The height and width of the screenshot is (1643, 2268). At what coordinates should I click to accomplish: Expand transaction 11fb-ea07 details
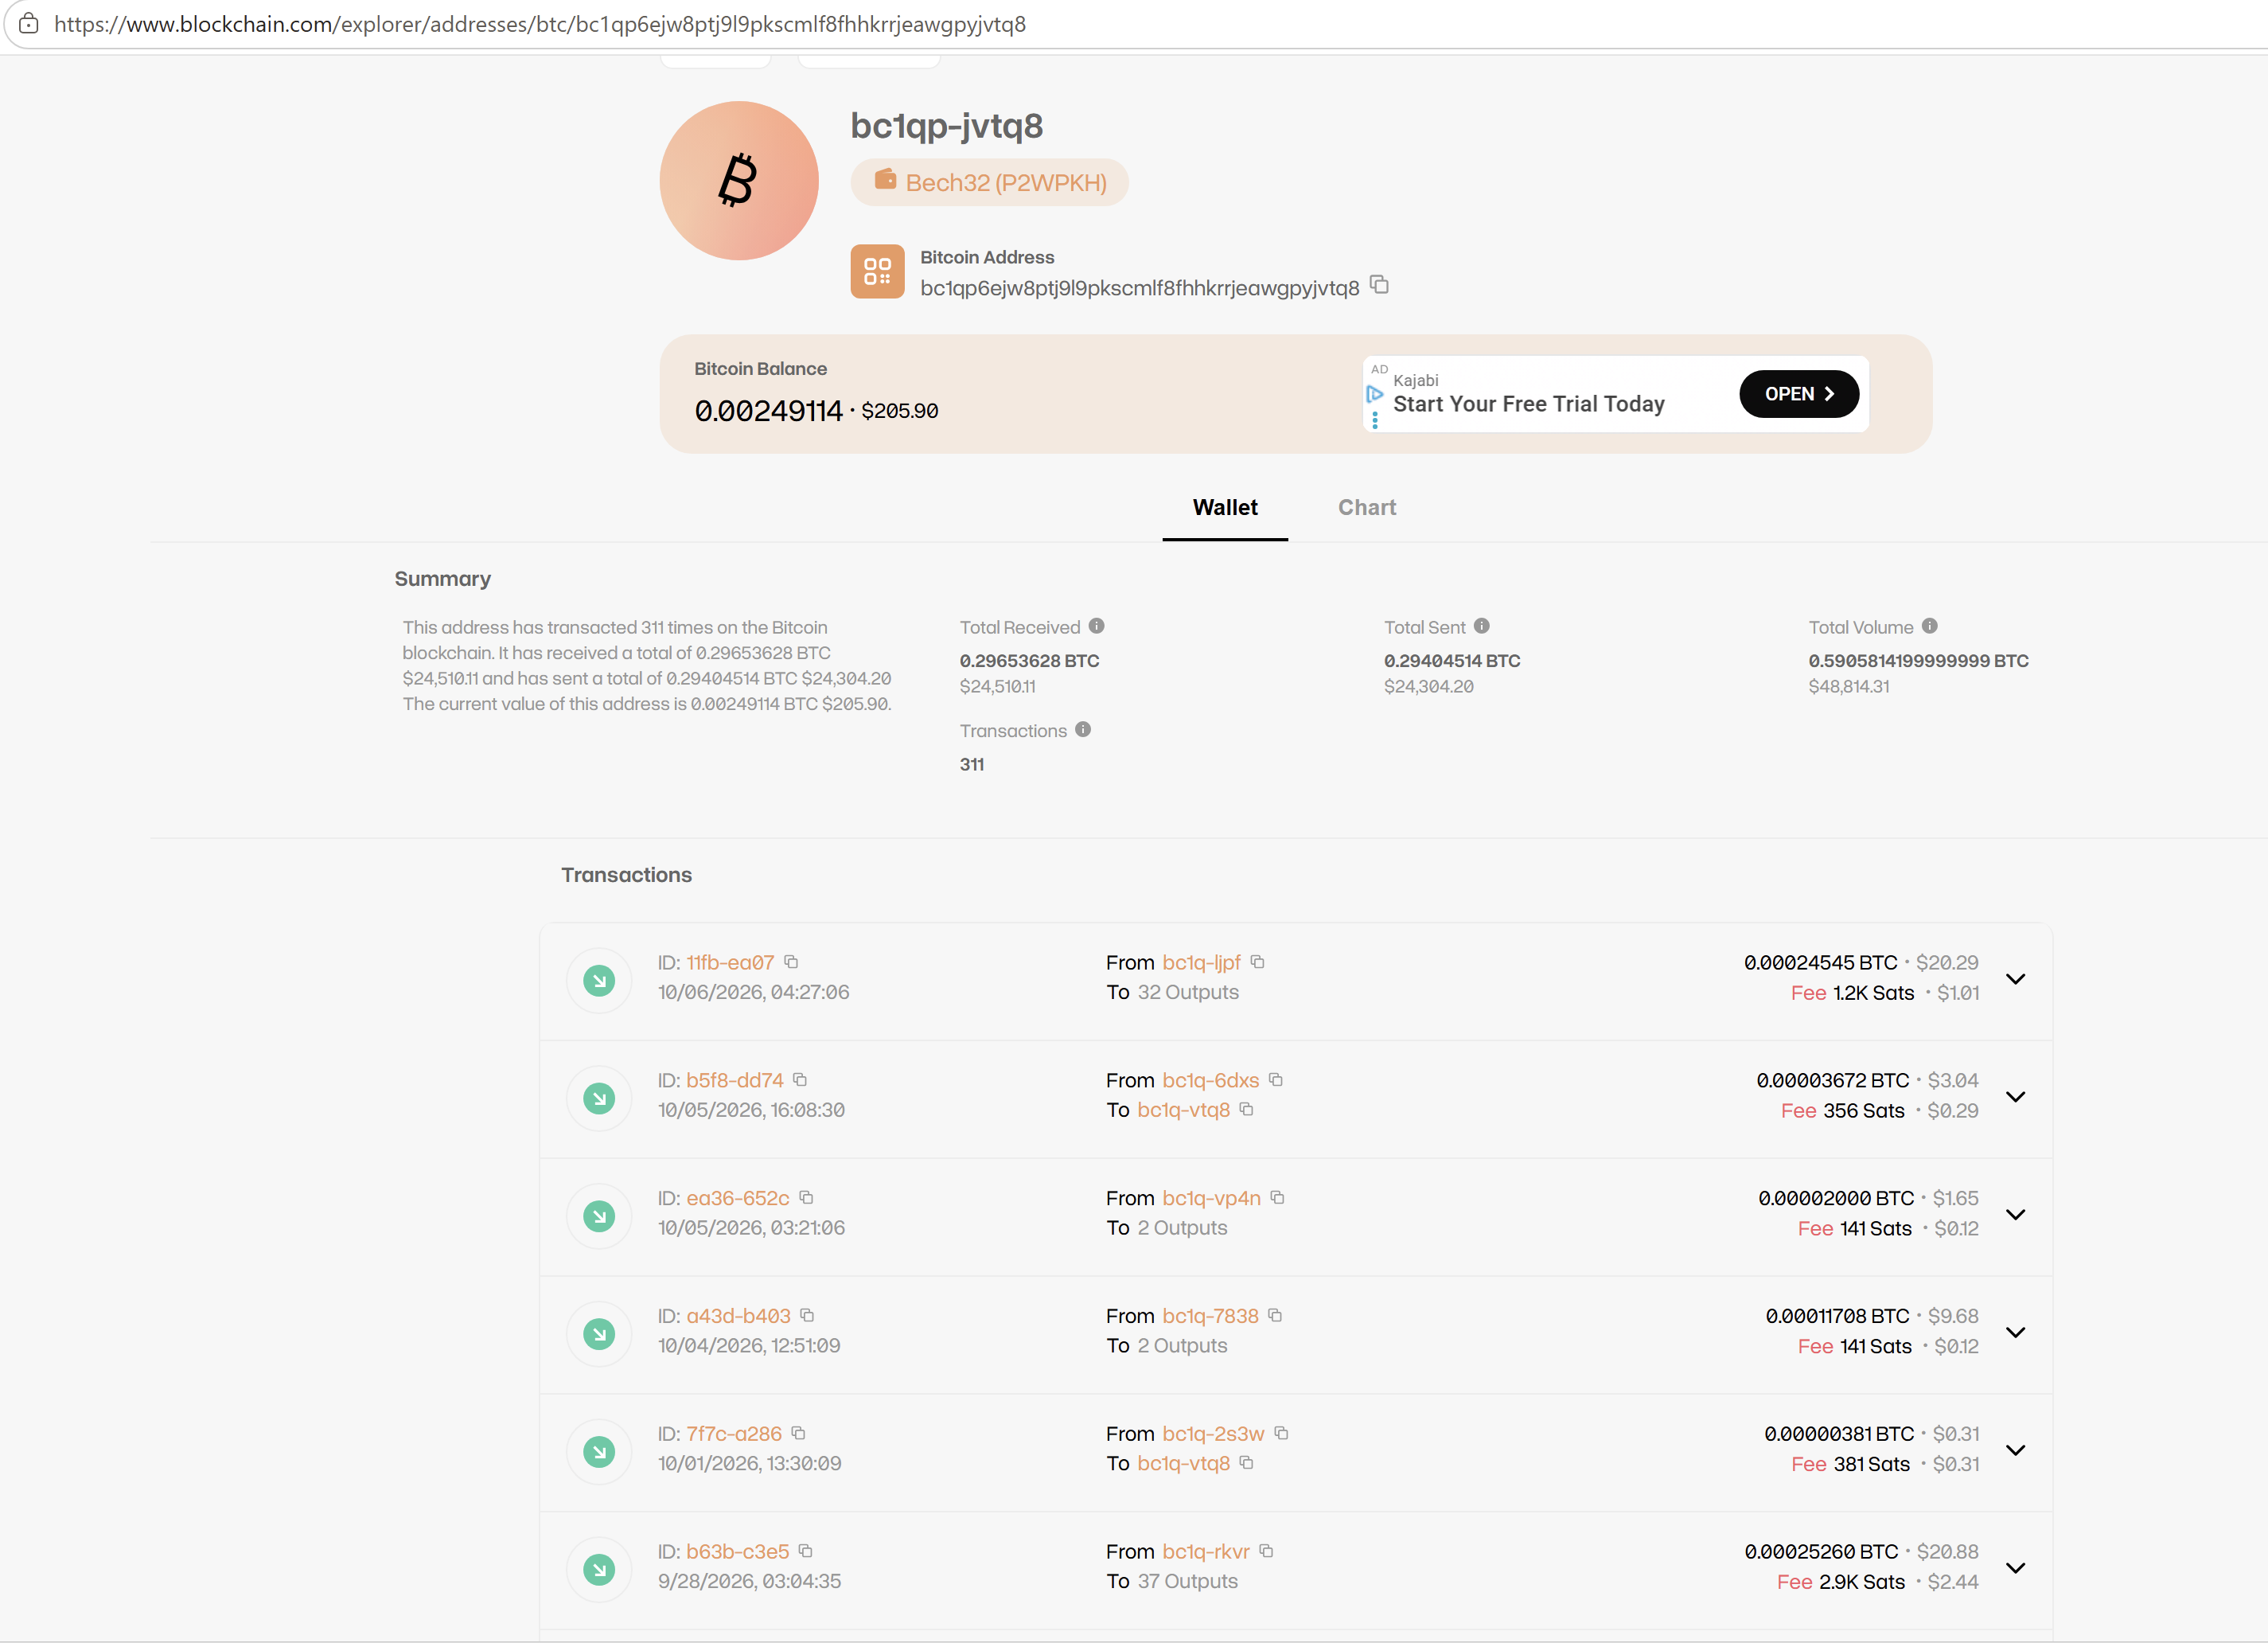2016,979
